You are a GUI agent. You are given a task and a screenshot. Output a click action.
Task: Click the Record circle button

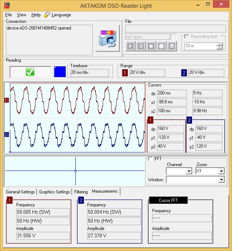[x=161, y=46]
